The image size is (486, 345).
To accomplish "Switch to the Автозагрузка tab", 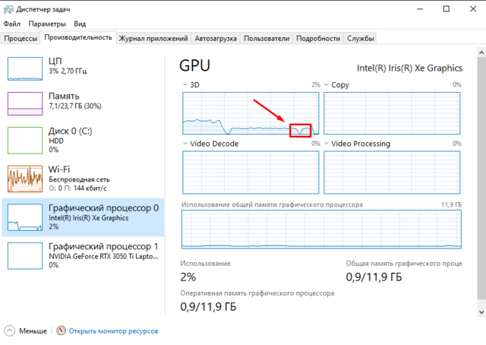I will (216, 38).
